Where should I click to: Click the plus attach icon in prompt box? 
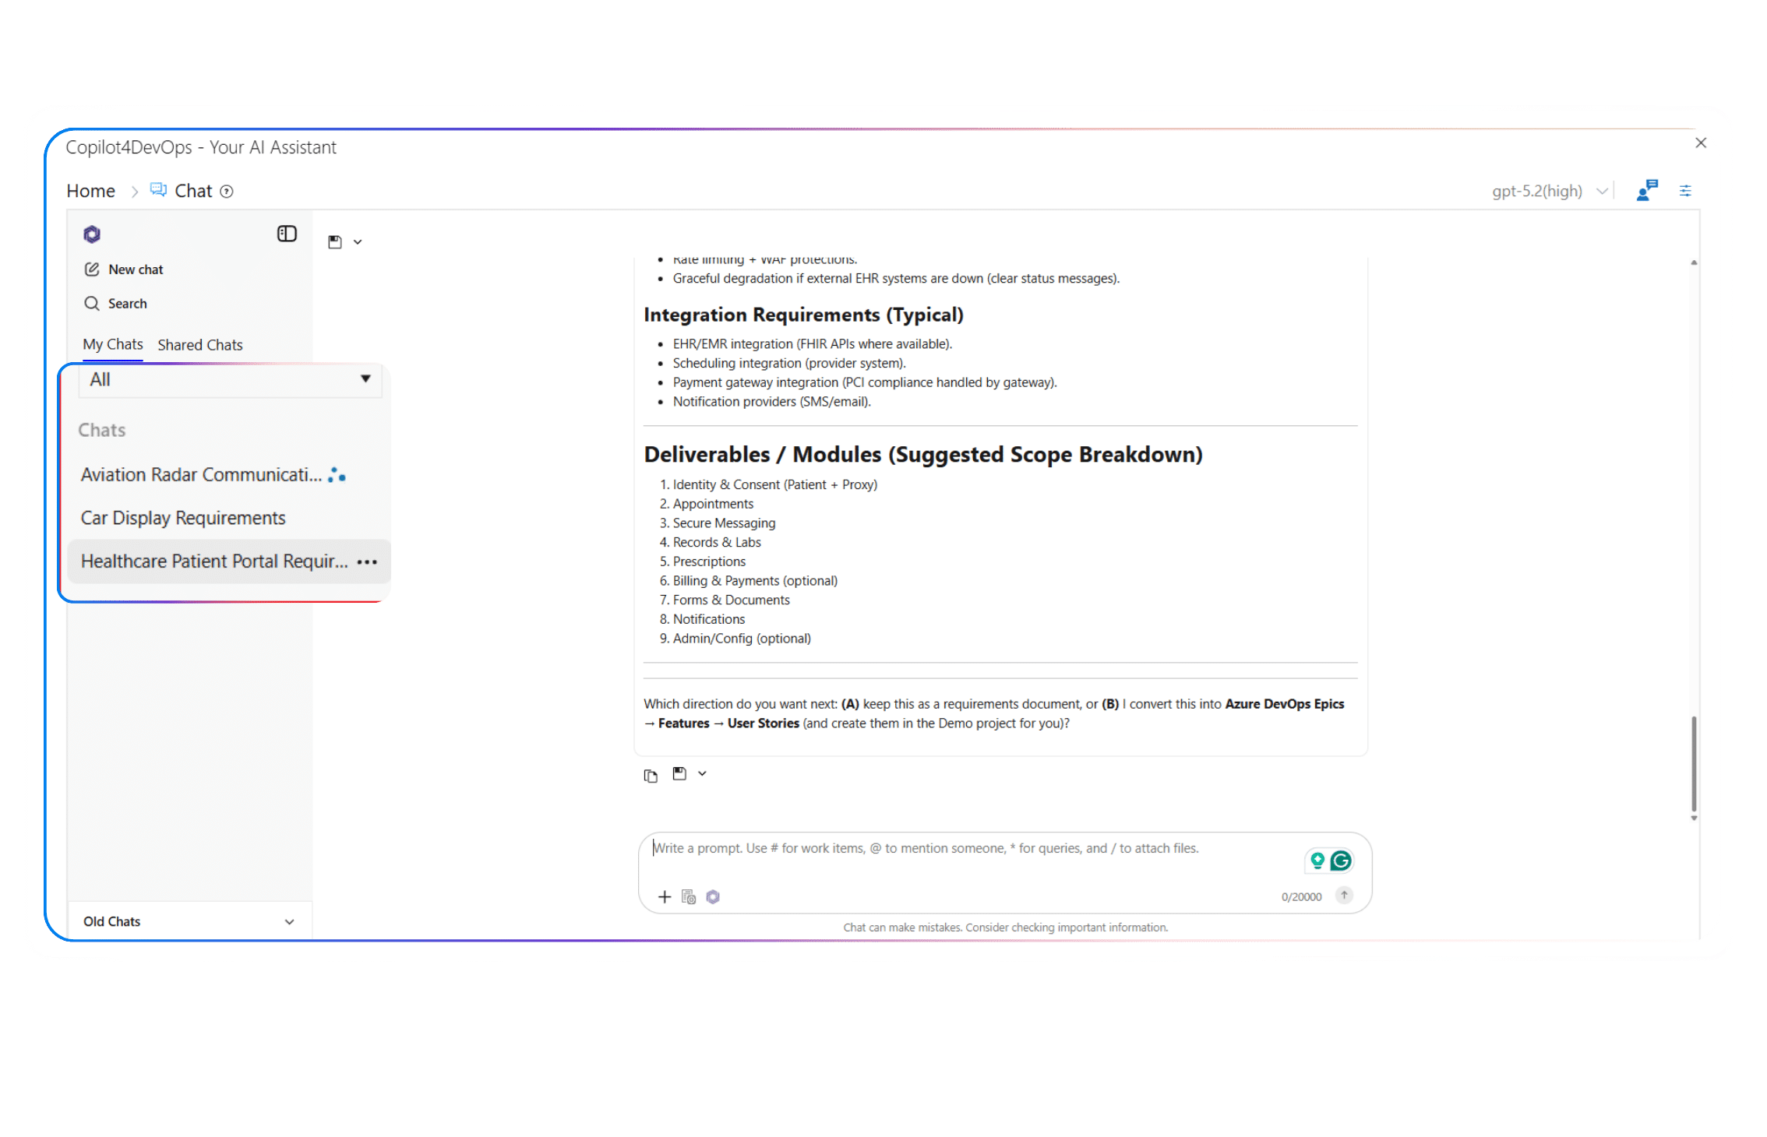664,897
